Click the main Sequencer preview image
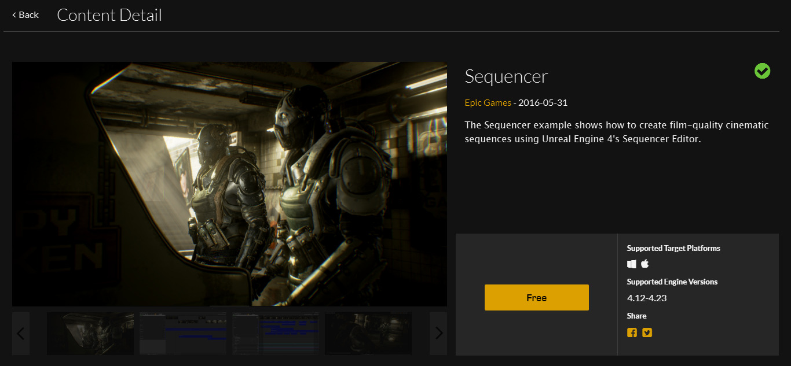 229,184
